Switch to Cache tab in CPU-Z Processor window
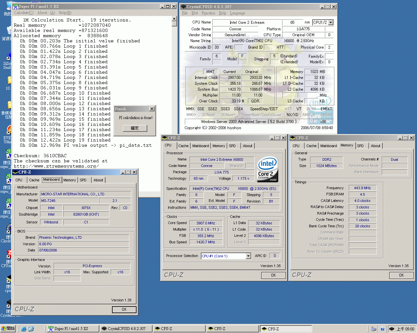417x333 pixels. click(x=183, y=146)
